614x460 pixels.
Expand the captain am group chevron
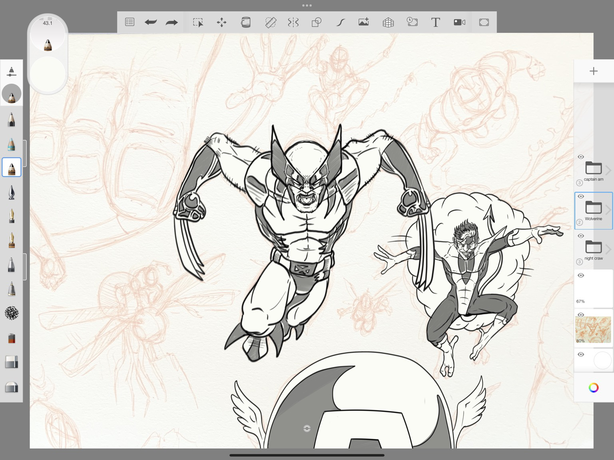pyautogui.click(x=608, y=170)
